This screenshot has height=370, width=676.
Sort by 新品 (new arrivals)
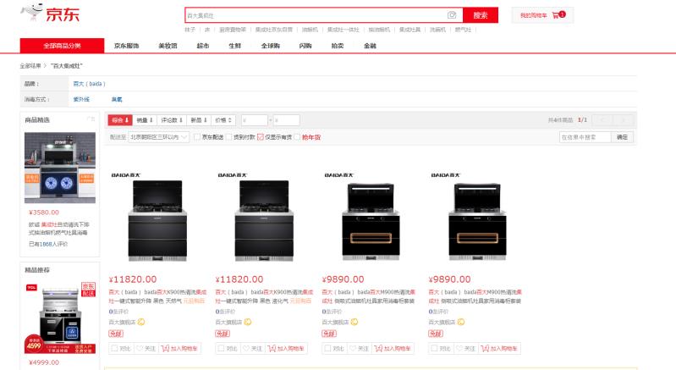pos(199,120)
